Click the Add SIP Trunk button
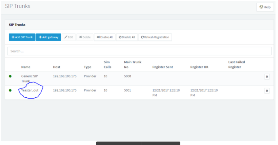The width and height of the screenshot is (278, 145). click(x=22, y=37)
